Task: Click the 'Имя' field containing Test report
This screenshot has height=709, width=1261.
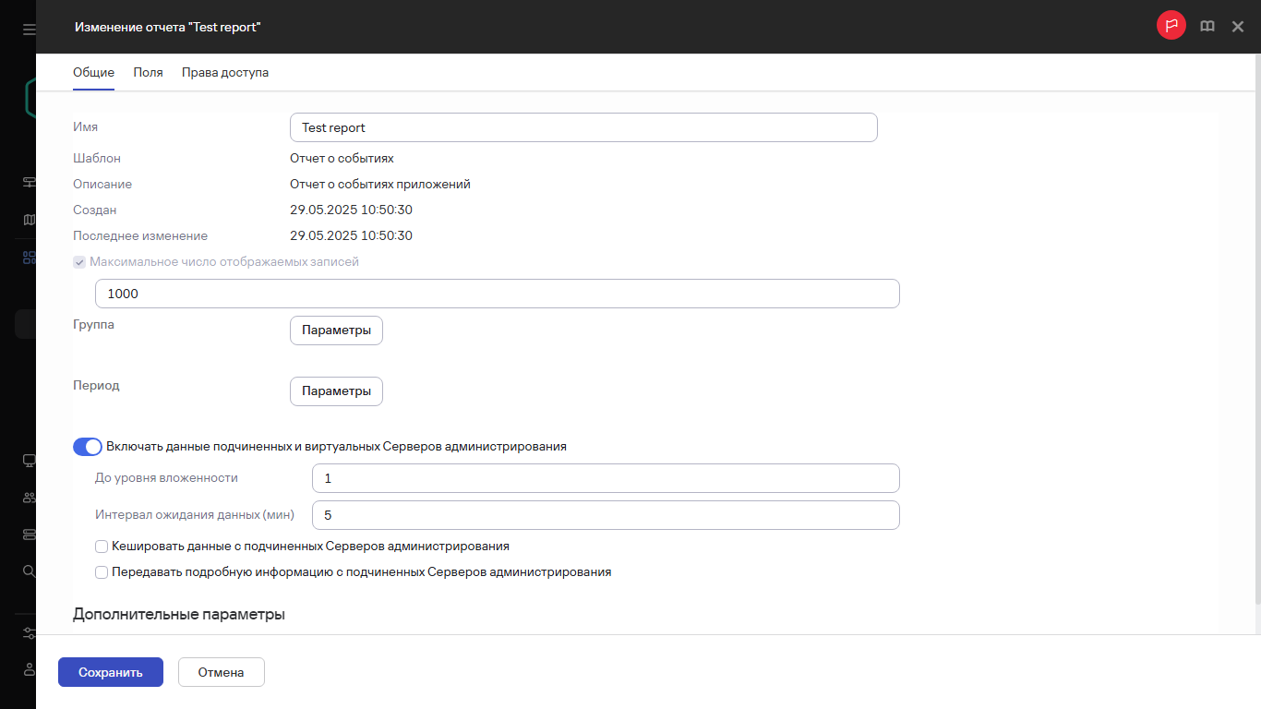Action: click(582, 128)
